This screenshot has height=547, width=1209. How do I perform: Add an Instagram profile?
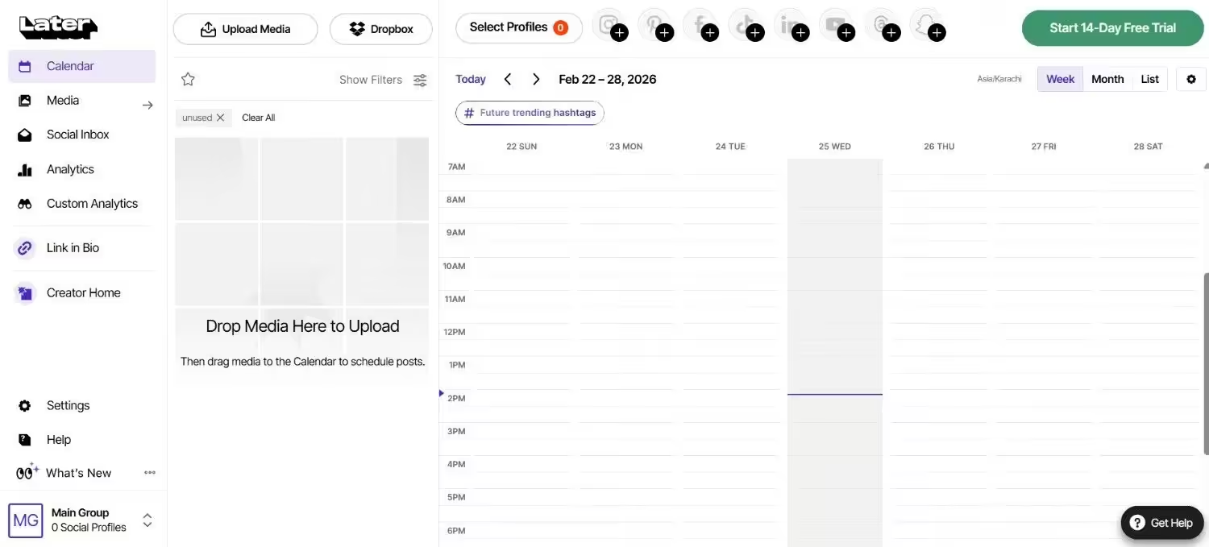click(610, 26)
